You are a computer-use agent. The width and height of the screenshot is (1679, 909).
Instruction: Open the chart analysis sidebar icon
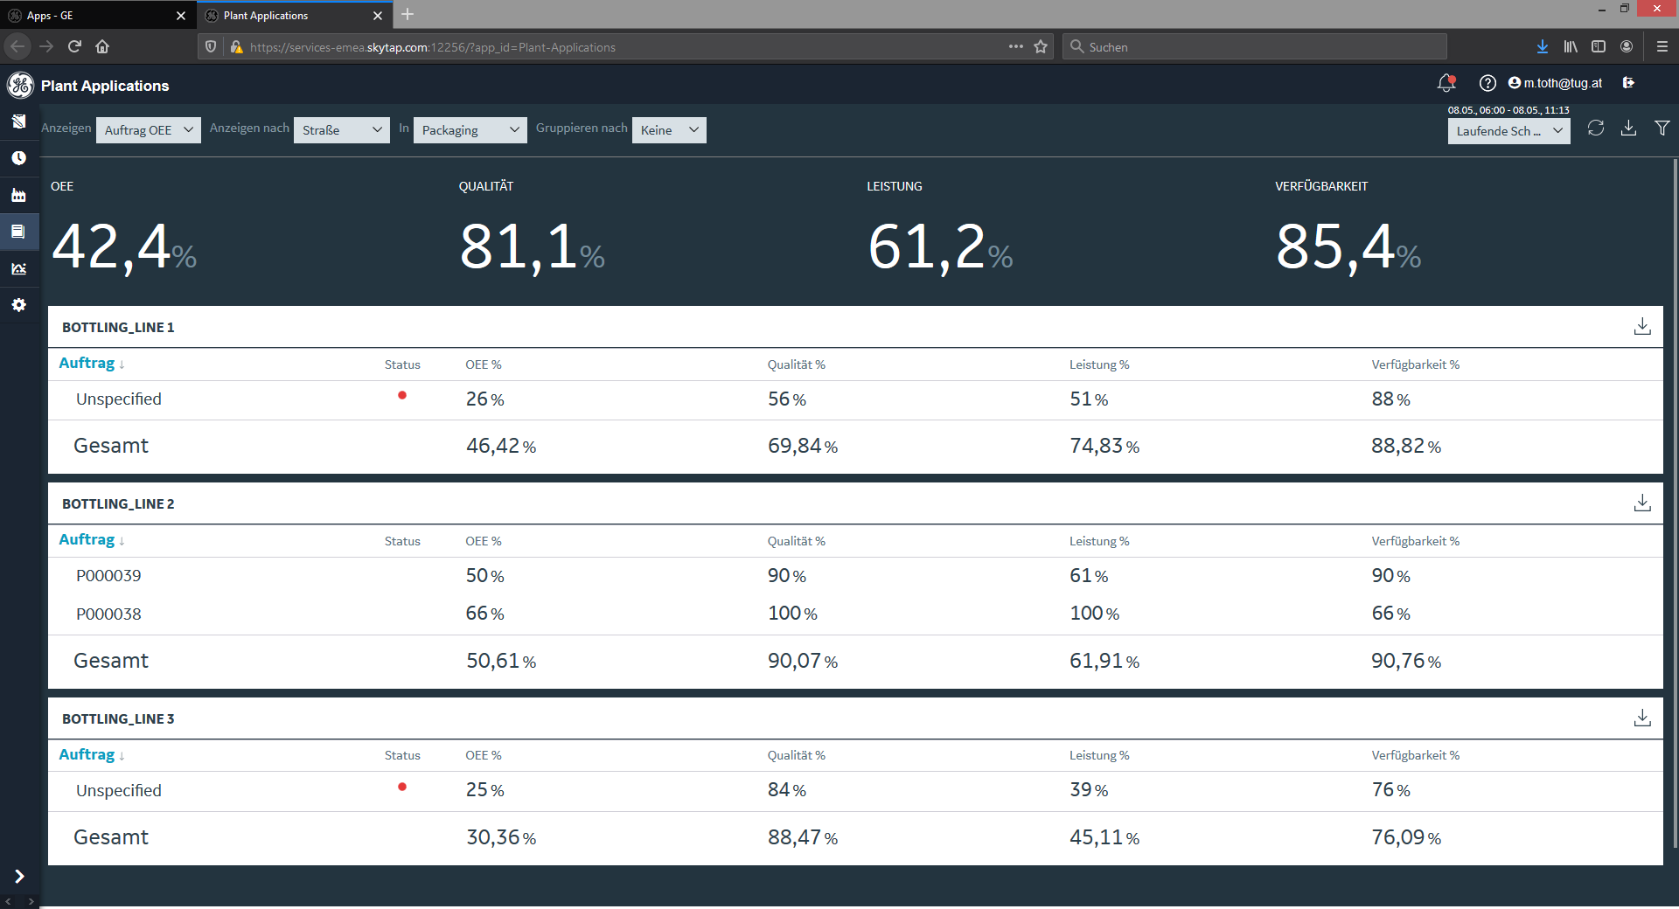(x=18, y=268)
